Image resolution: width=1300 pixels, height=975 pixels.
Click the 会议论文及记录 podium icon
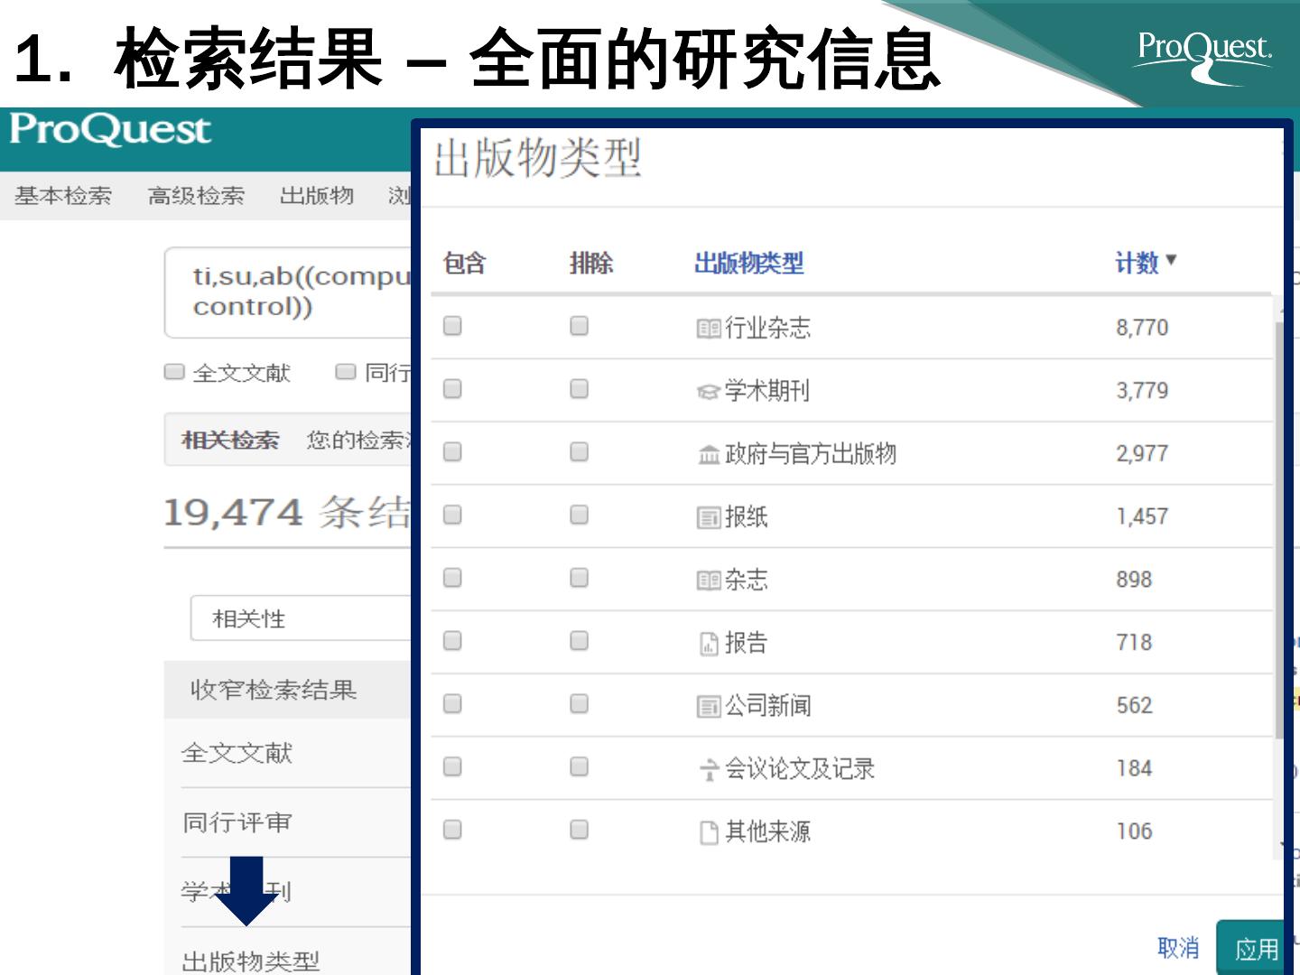coord(709,770)
